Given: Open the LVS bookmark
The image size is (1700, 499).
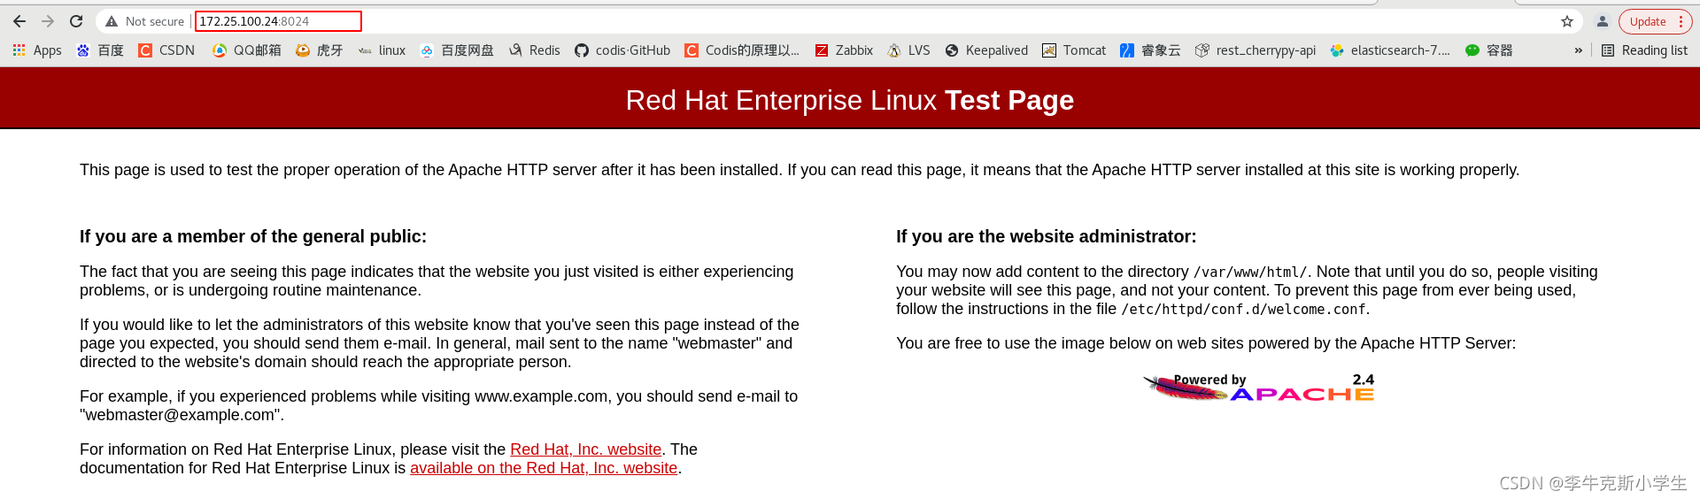Looking at the screenshot, I should tap(908, 50).
